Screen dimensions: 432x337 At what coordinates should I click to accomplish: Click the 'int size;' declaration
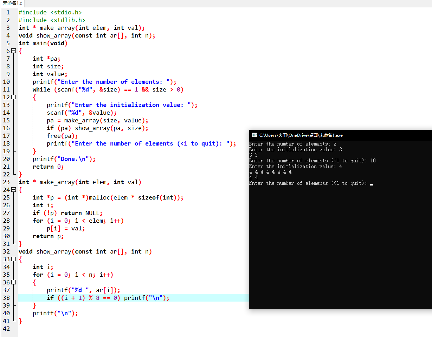[49, 66]
